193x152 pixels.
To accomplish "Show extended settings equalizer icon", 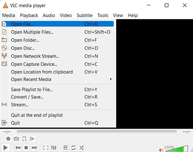I will pyautogui.click(x=54, y=148).
